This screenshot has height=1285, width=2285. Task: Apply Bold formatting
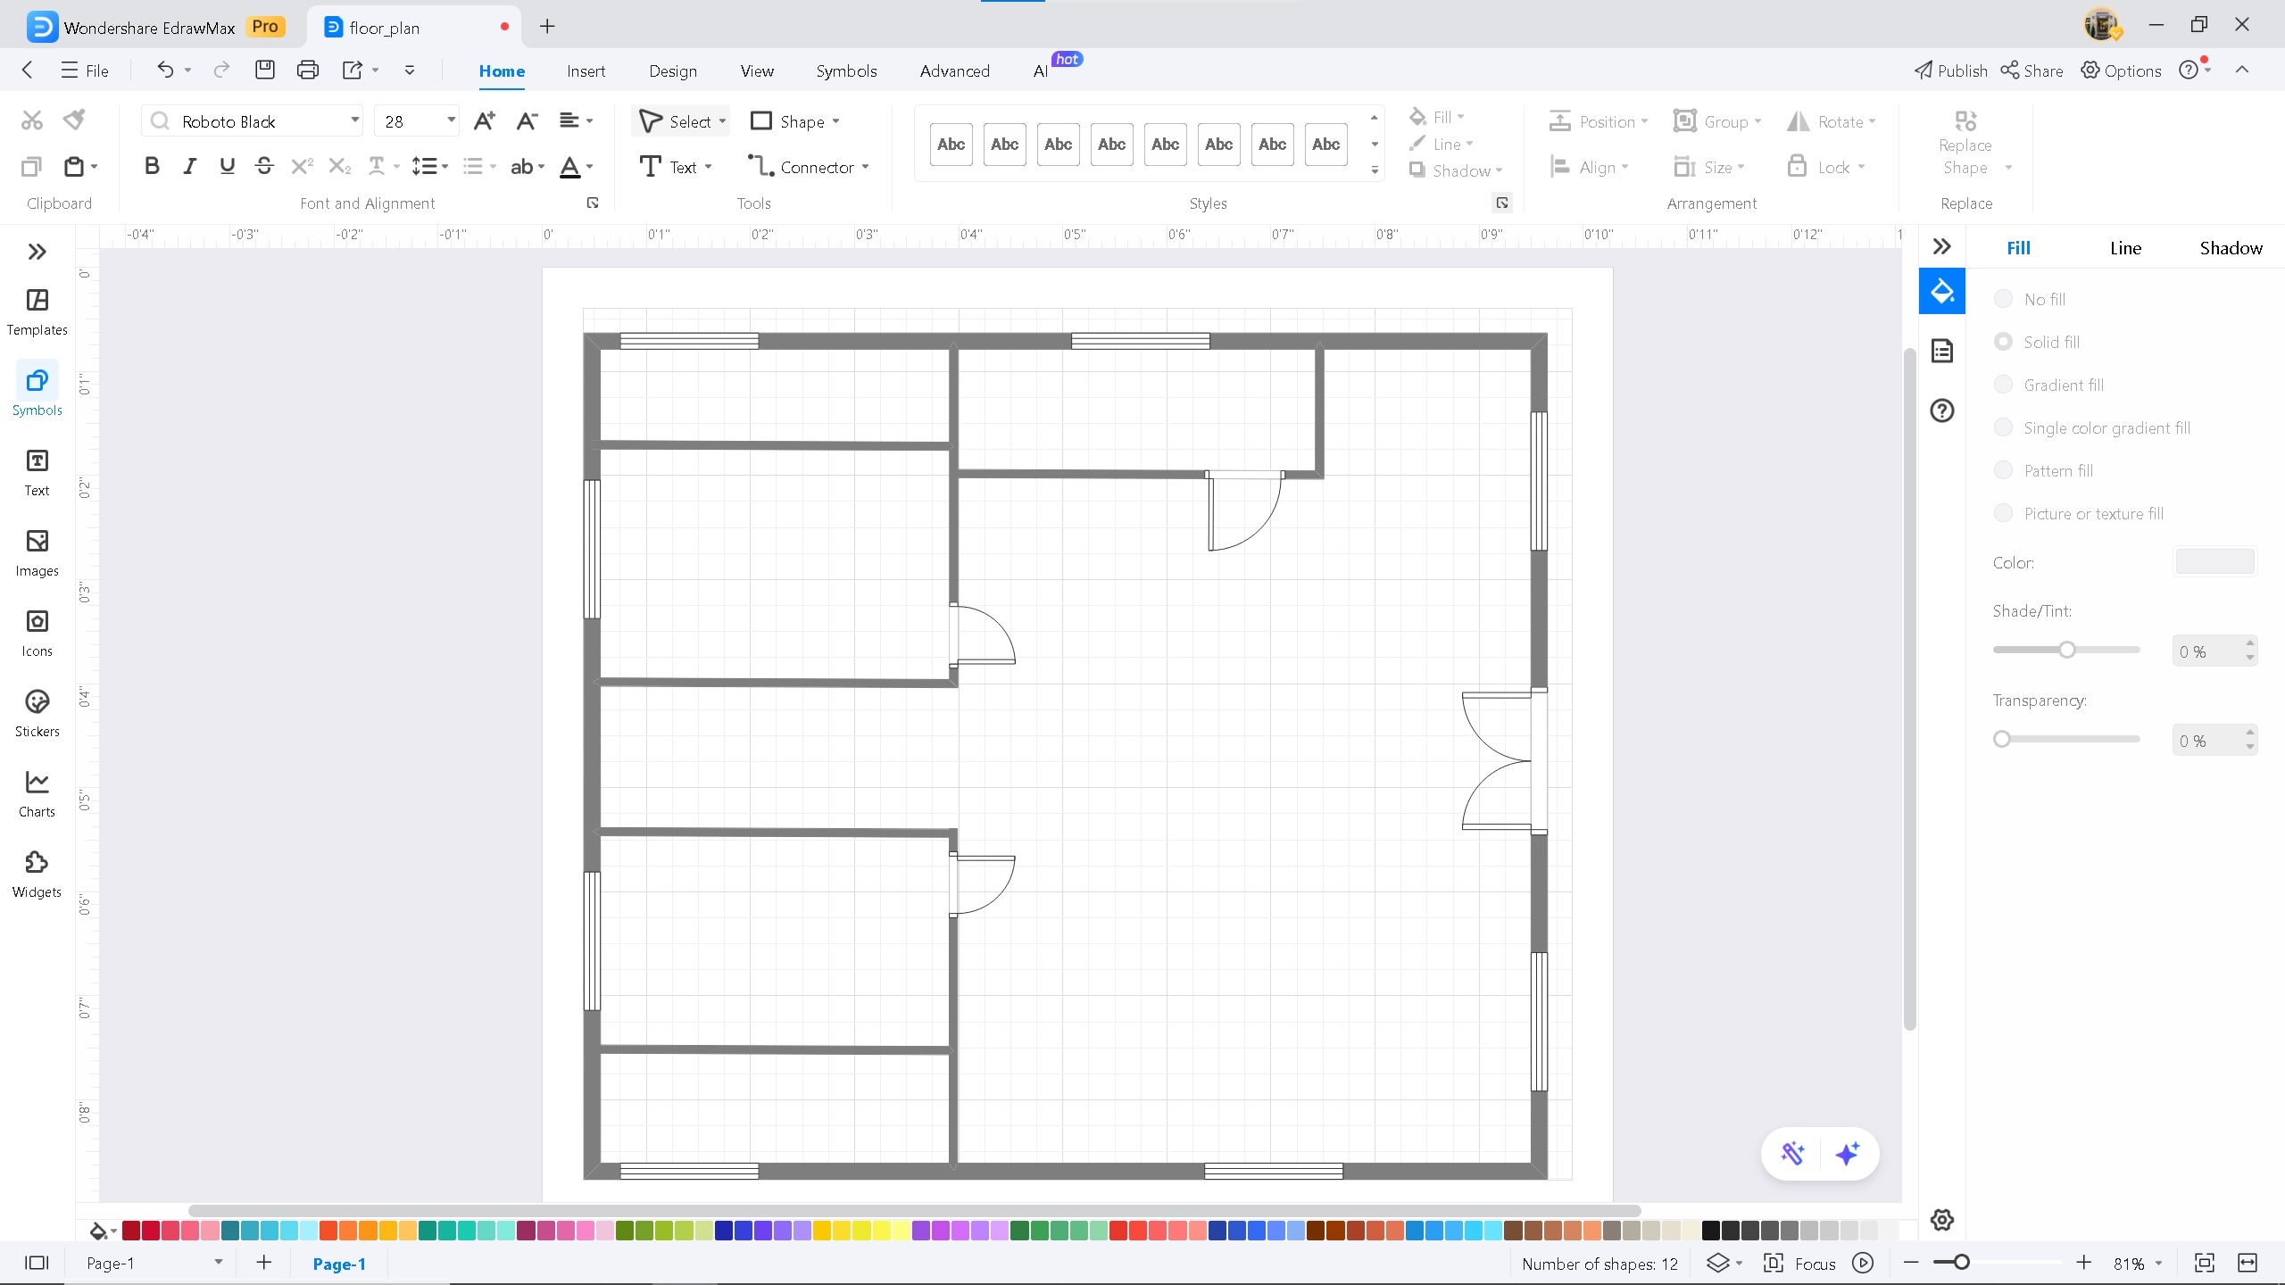point(152,166)
